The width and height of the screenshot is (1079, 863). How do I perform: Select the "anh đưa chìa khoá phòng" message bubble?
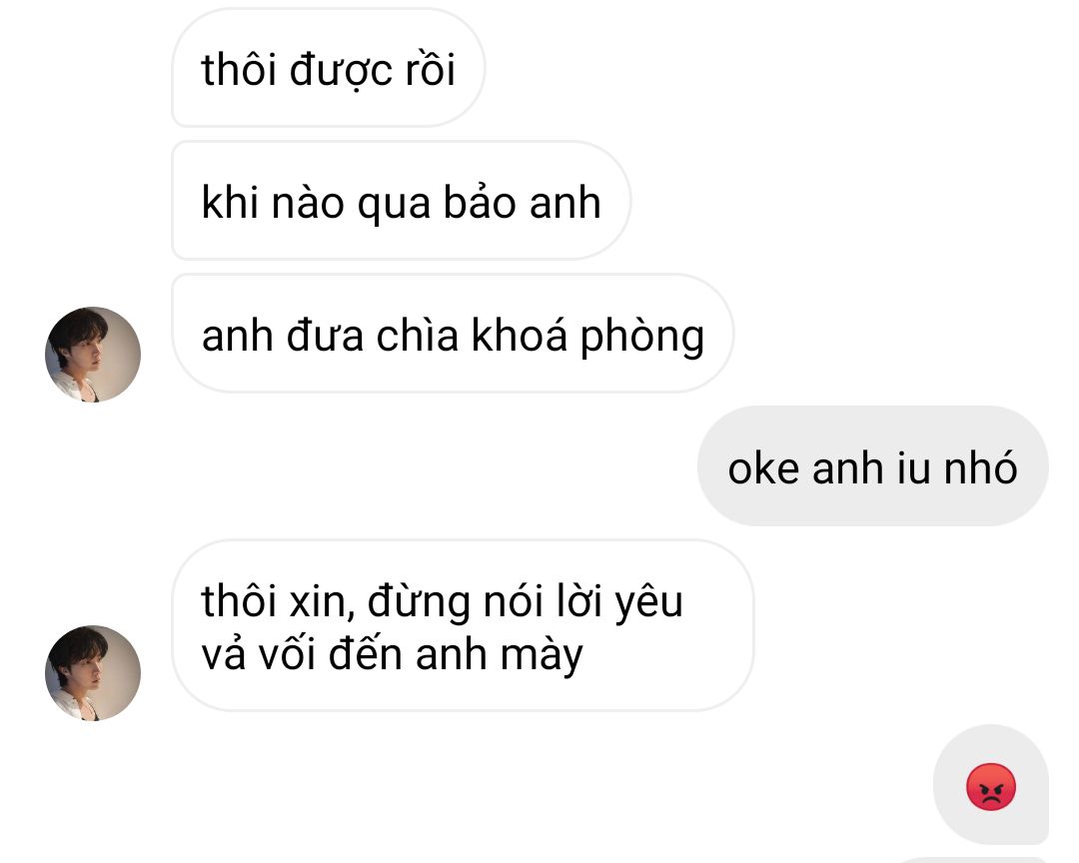(x=453, y=333)
